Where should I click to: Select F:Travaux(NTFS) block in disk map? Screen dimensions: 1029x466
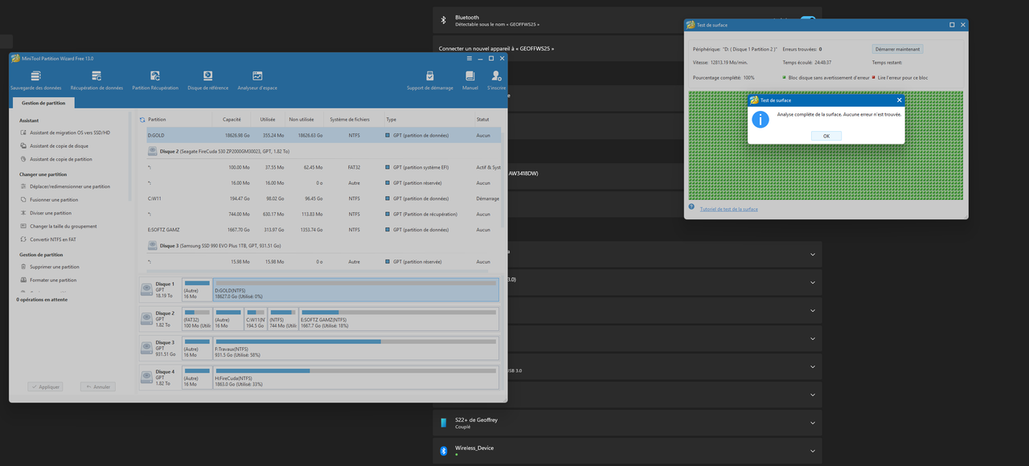pyautogui.click(x=356, y=348)
